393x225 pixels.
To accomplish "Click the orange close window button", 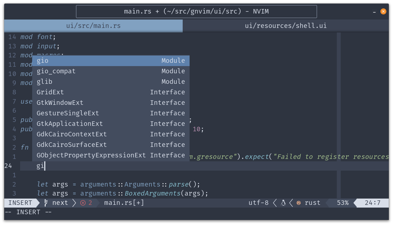I will click(x=383, y=12).
